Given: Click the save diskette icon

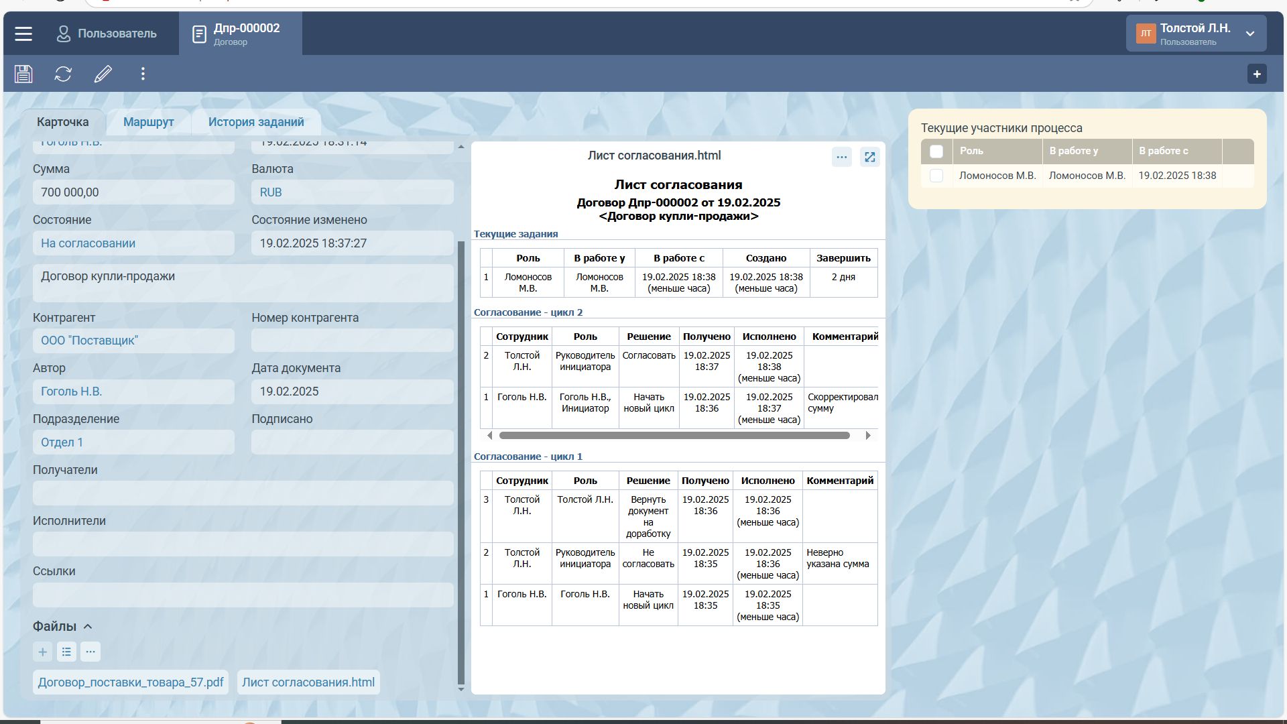Looking at the screenshot, I should [23, 74].
